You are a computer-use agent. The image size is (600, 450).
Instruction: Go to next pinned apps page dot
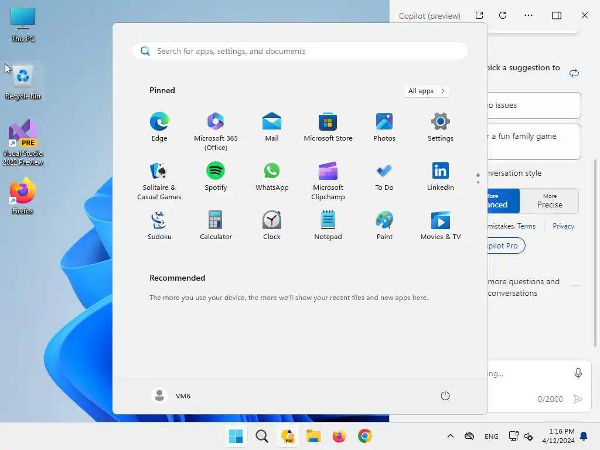click(478, 182)
